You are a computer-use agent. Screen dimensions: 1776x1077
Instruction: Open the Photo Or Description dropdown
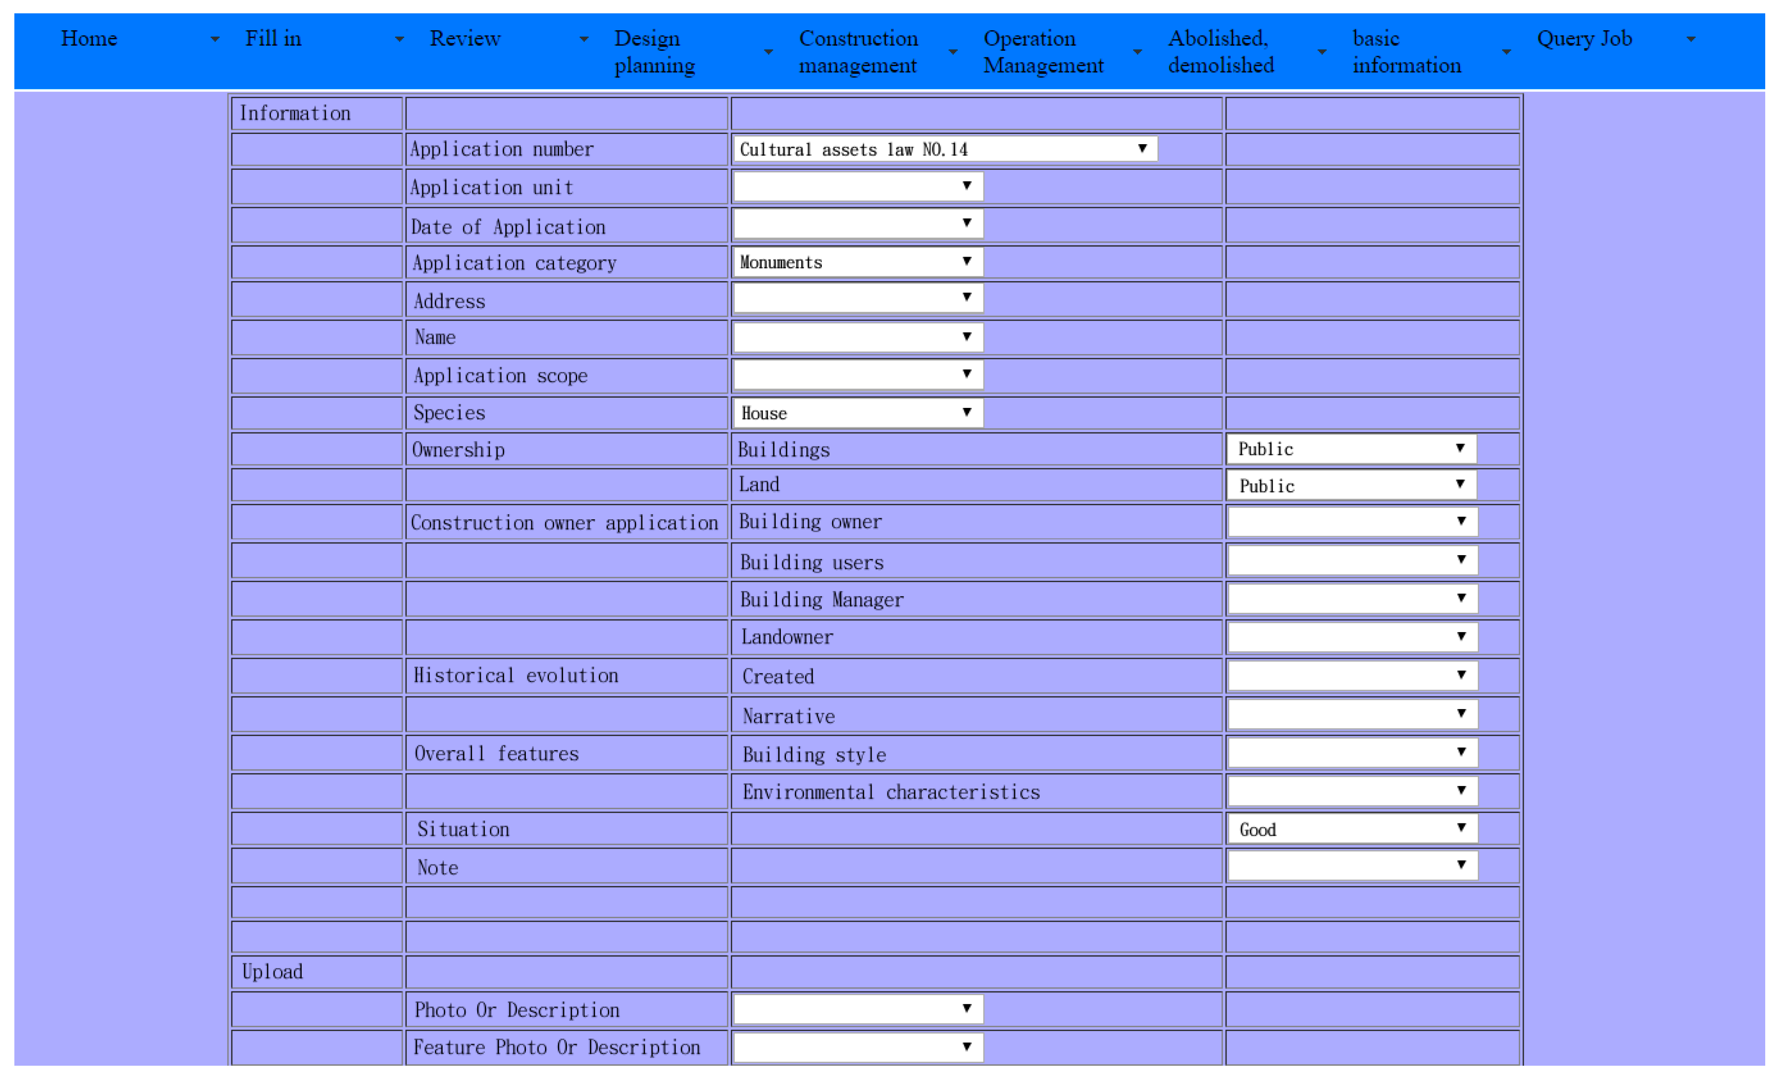(x=858, y=1009)
